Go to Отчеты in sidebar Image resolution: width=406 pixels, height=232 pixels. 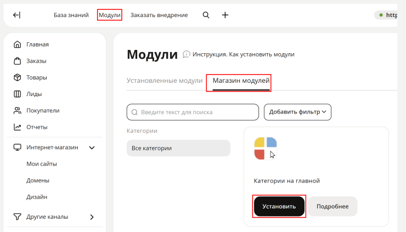(x=37, y=127)
